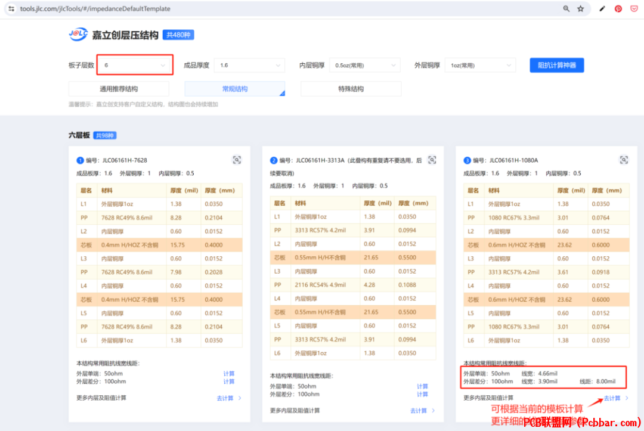The width and height of the screenshot is (644, 431).
Task: Open the 板子层数 dropdown showing 6
Action: [x=135, y=65]
